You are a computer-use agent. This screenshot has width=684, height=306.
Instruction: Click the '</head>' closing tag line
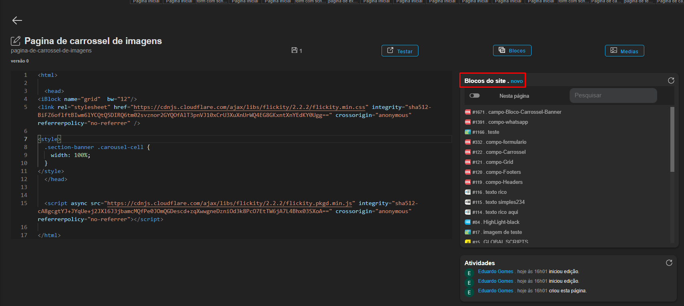(56, 179)
